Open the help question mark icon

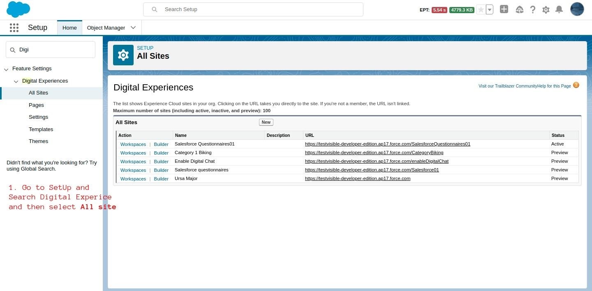(x=533, y=9)
